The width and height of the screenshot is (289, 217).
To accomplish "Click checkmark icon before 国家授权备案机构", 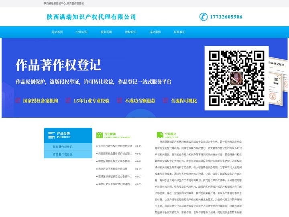I will point(18,100).
